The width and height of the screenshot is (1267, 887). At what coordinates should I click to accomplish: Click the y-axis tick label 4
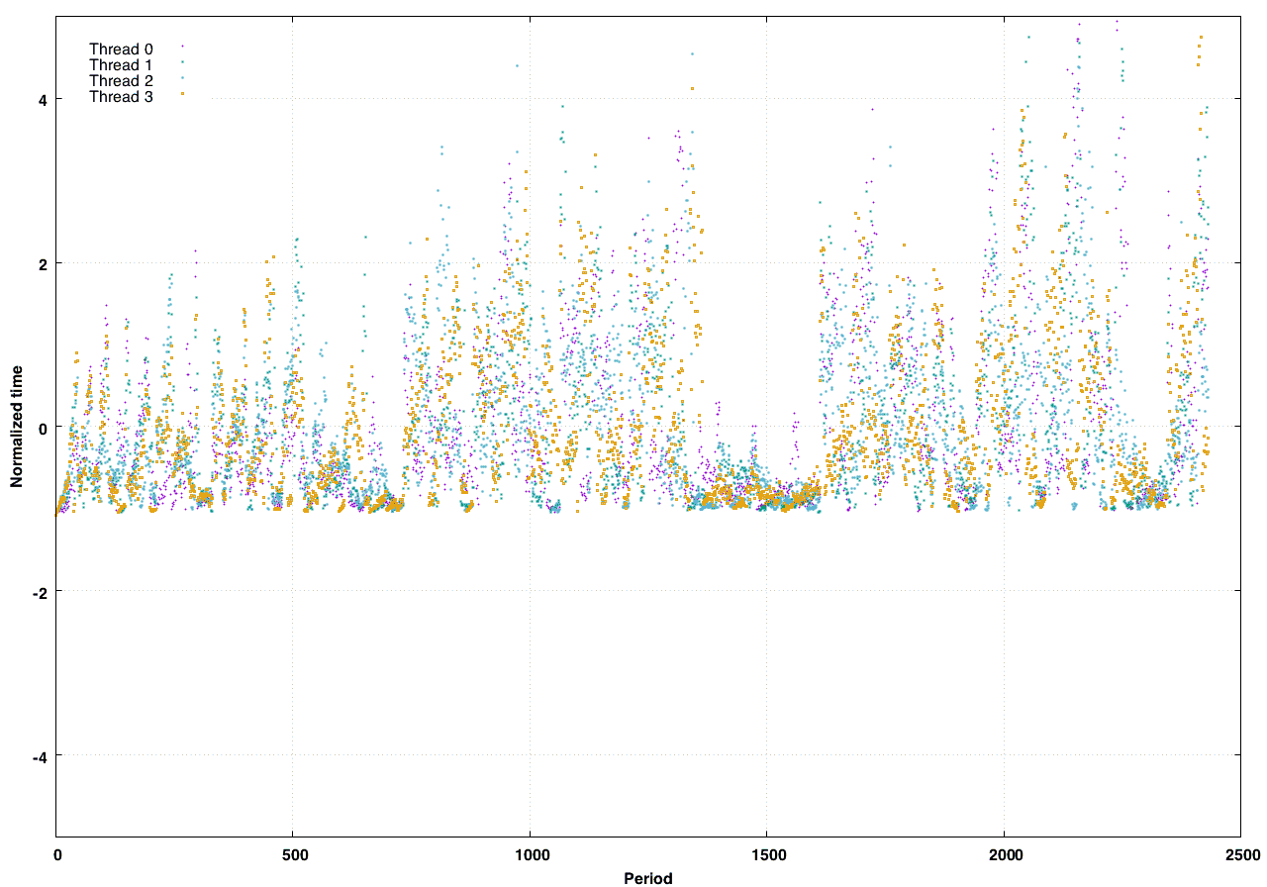(x=44, y=99)
